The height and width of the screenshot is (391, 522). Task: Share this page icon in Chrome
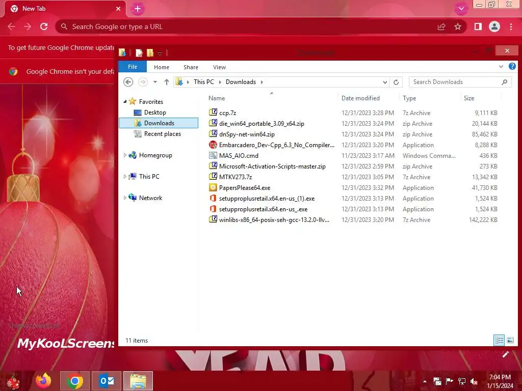441,26
